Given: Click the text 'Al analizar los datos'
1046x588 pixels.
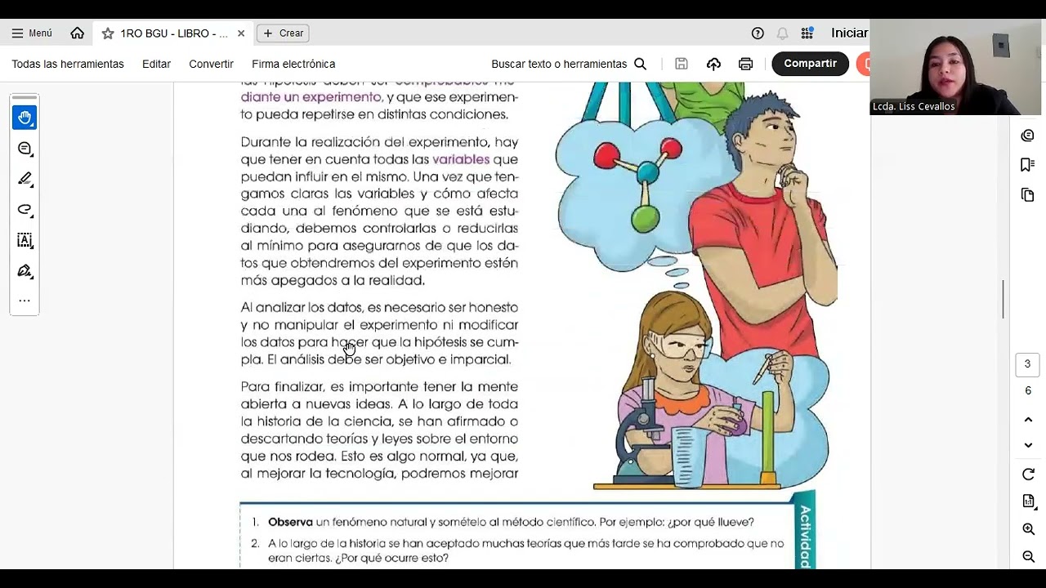Looking at the screenshot, I should (302, 308).
